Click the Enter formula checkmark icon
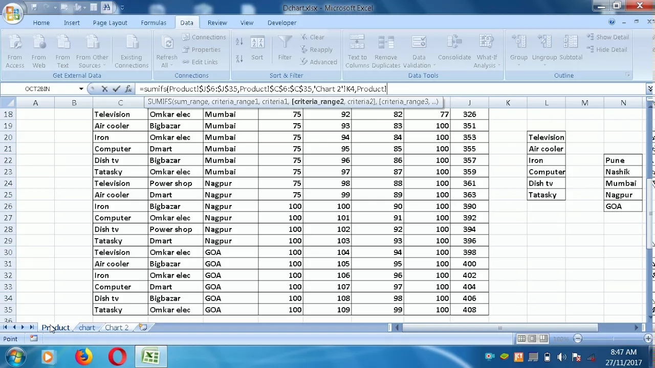655x368 pixels. tap(116, 89)
